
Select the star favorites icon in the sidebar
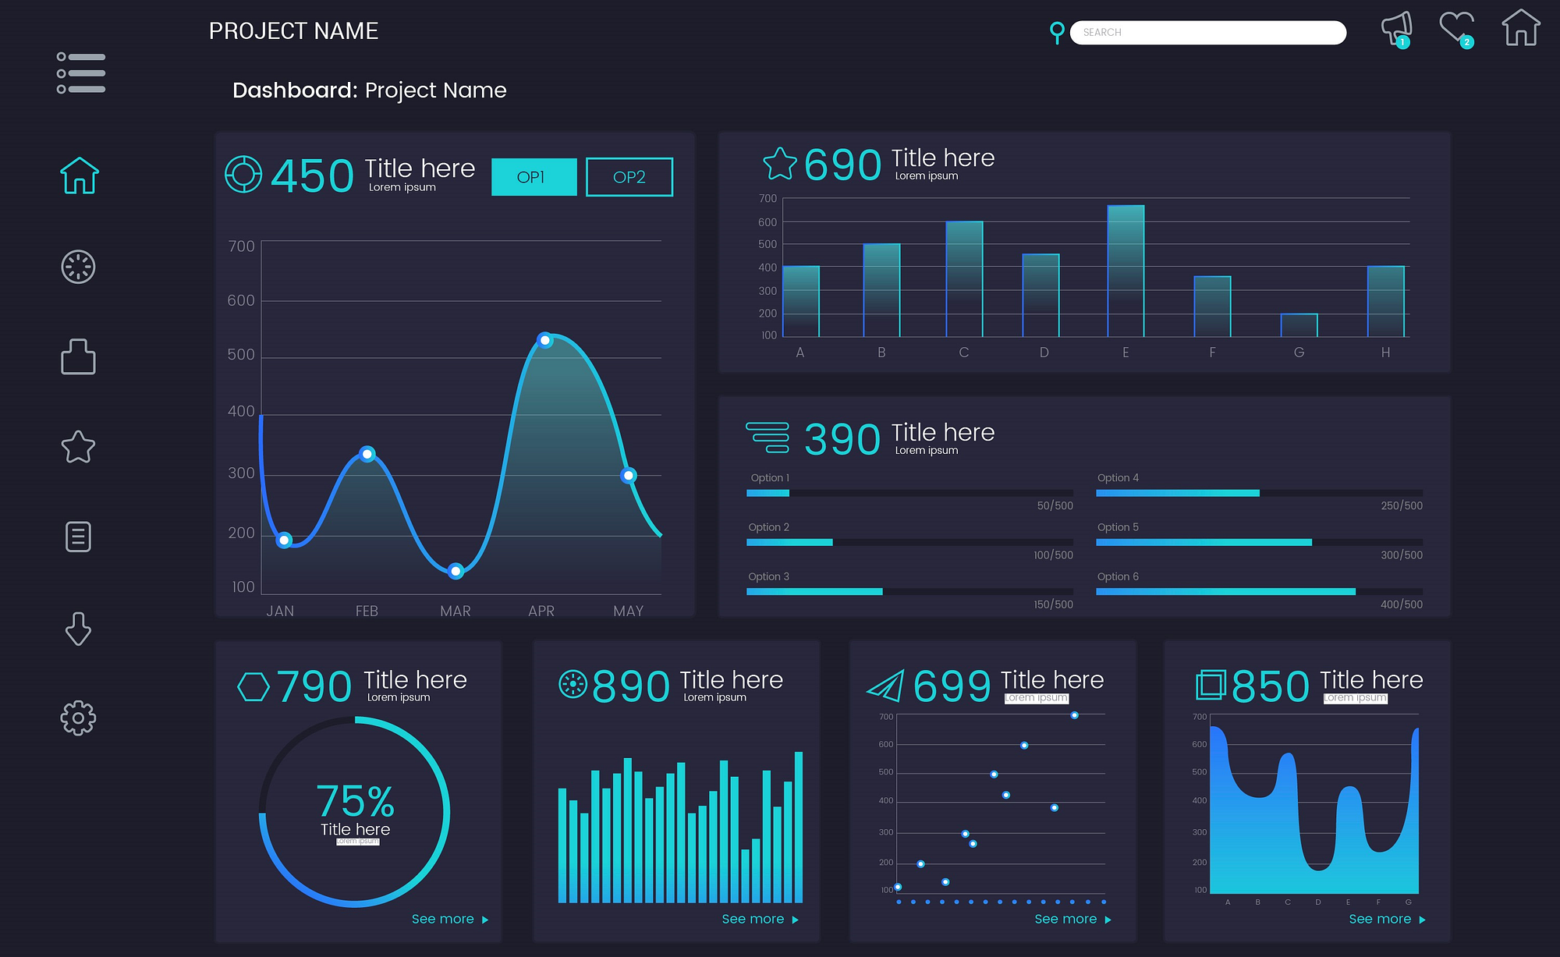pos(78,447)
